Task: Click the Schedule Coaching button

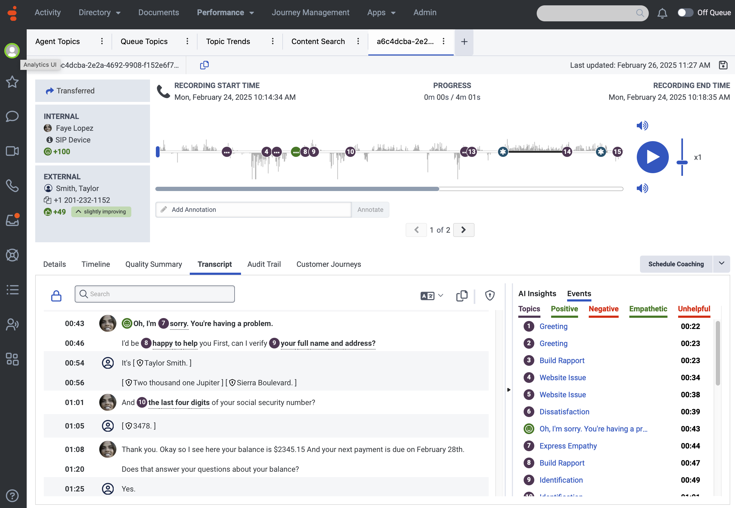Action: [x=676, y=264]
